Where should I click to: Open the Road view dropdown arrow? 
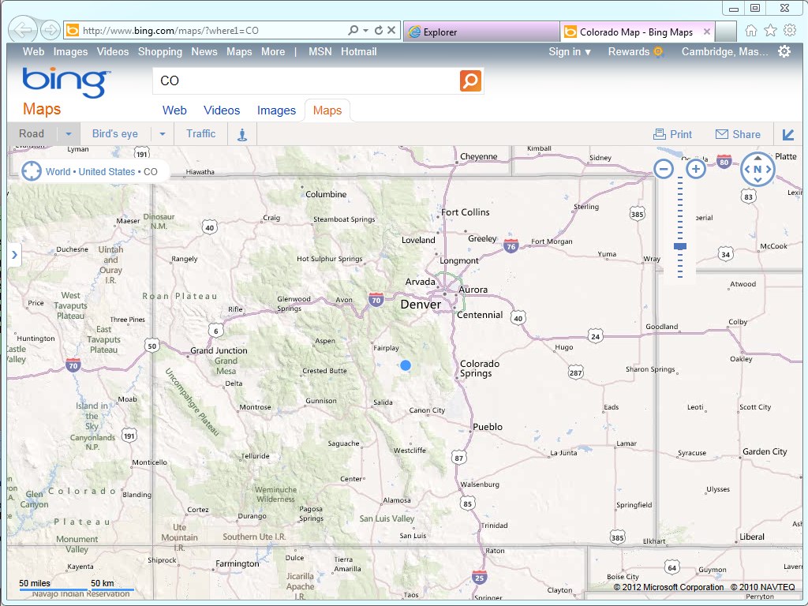[x=69, y=134]
